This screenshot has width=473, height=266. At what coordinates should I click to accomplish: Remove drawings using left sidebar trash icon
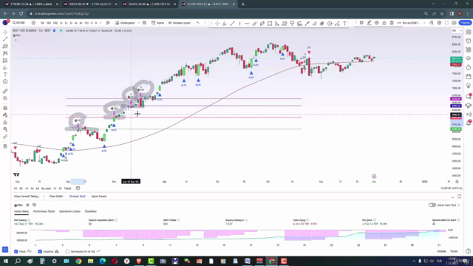pyautogui.click(x=5, y=146)
